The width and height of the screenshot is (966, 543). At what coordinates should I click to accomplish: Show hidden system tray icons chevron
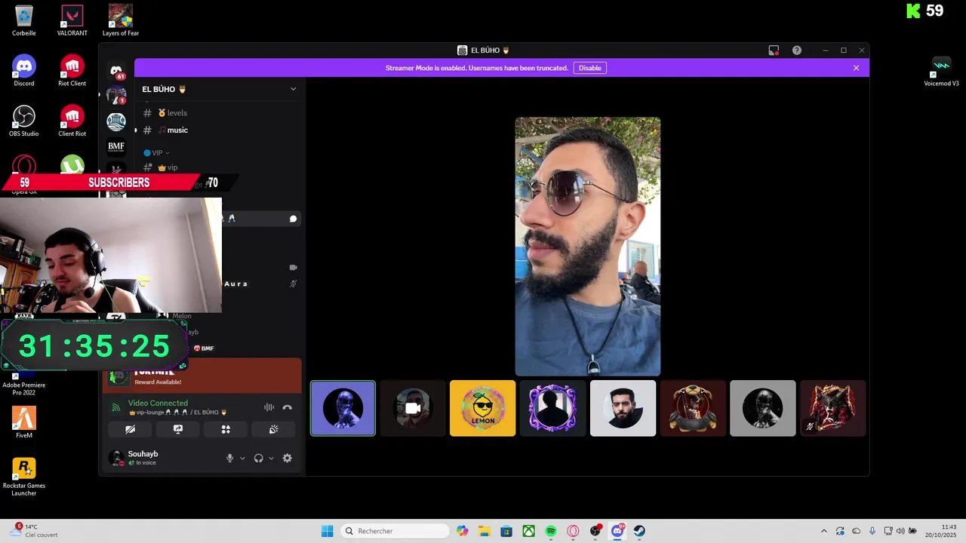(x=823, y=531)
